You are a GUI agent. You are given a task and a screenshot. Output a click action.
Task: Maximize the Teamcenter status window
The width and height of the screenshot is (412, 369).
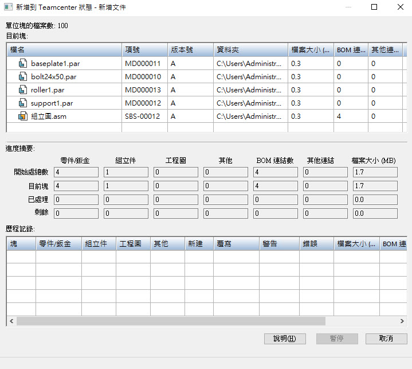[x=374, y=7]
